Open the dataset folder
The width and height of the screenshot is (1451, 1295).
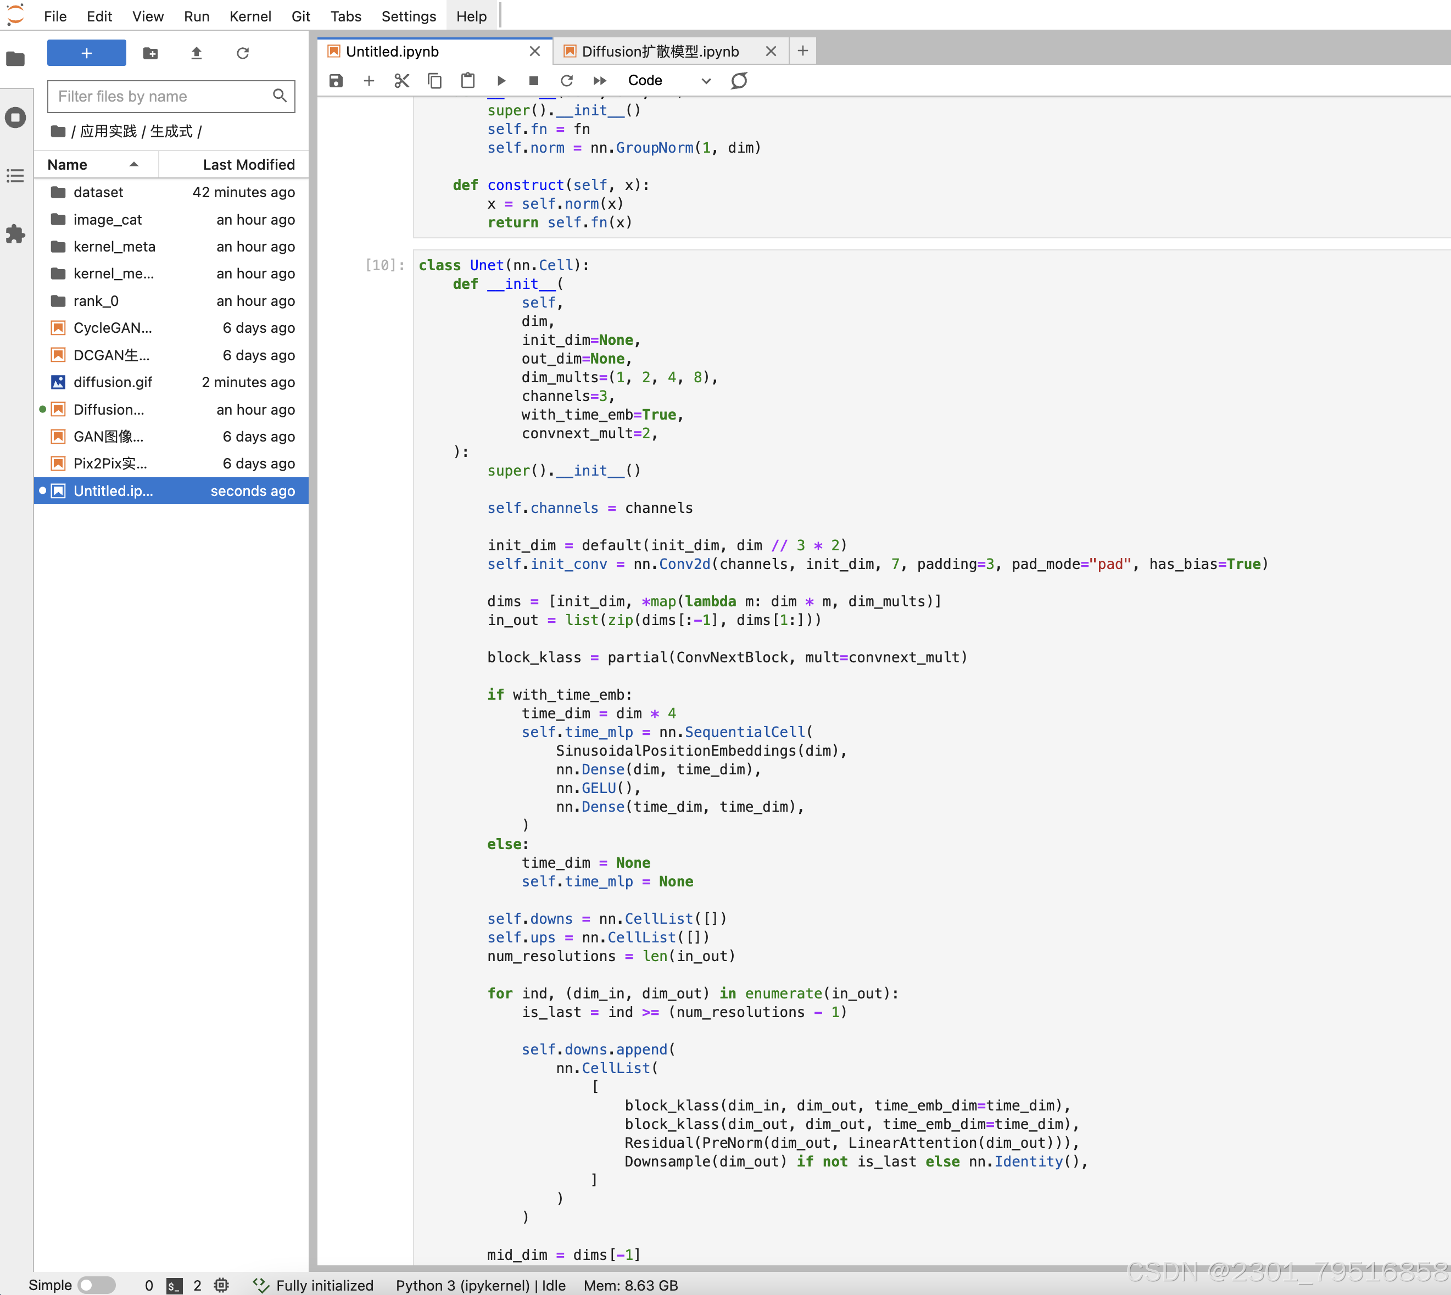point(98,192)
